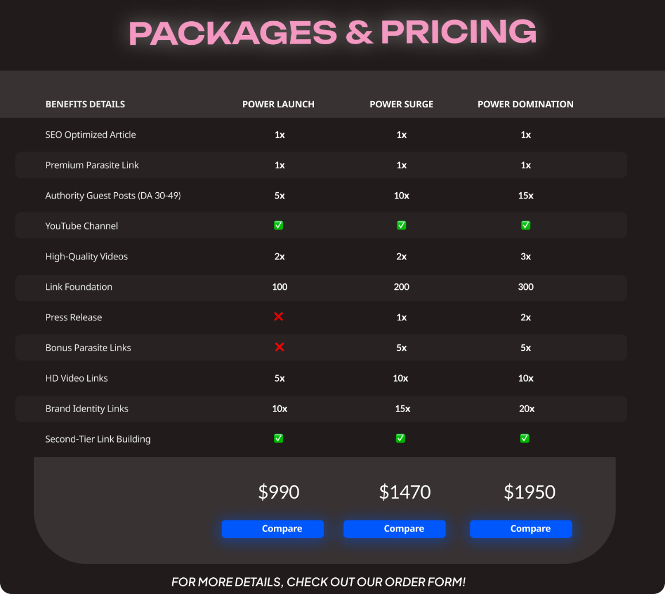Select the POWER DOMINATION column header
Viewport: 665px width, 594px height.
point(525,104)
